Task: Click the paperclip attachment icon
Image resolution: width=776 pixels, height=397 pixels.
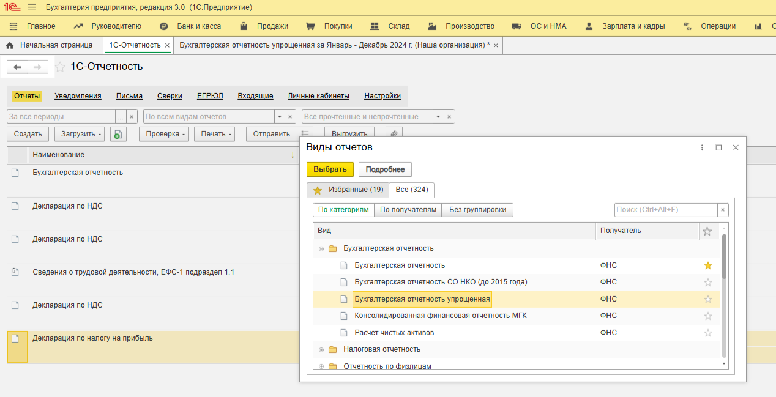Action: pos(394,134)
